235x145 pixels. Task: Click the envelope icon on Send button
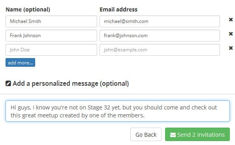pyautogui.click(x=173, y=135)
